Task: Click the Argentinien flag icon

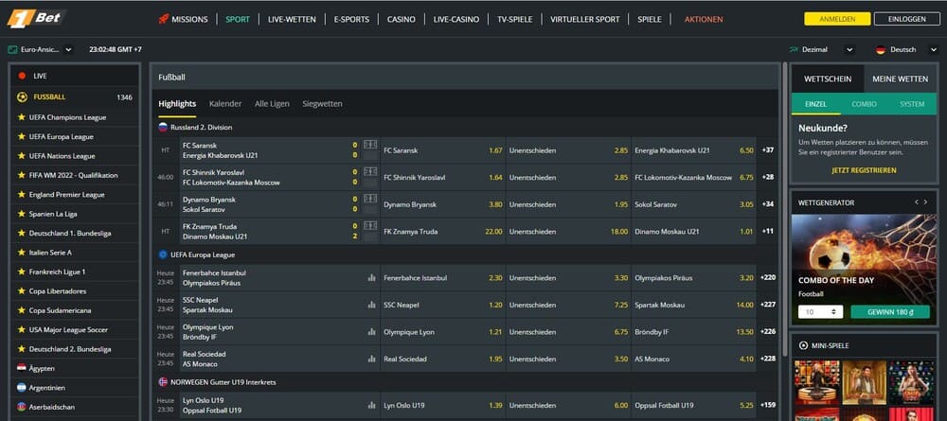Action: click(22, 388)
